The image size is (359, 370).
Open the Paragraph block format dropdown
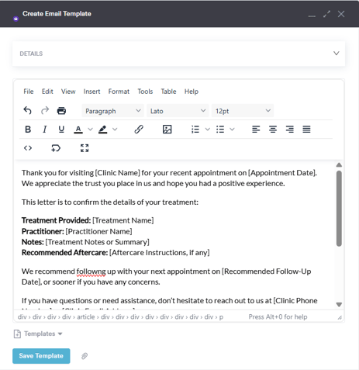[x=112, y=111]
